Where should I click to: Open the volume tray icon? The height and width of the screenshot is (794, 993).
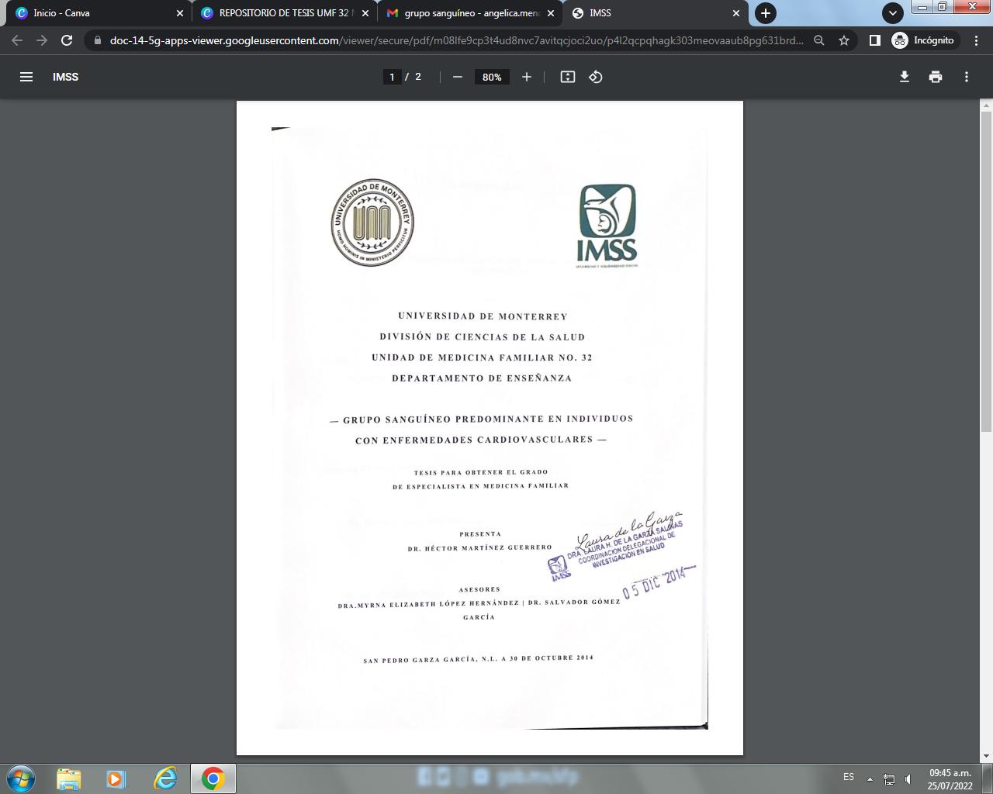908,779
